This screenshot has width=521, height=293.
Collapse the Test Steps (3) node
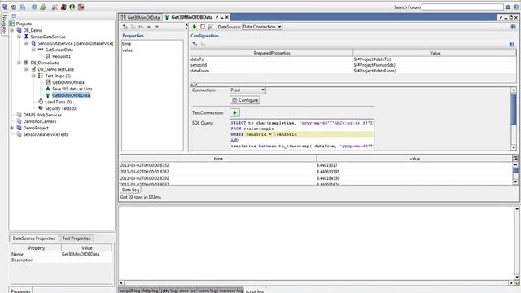(x=33, y=76)
